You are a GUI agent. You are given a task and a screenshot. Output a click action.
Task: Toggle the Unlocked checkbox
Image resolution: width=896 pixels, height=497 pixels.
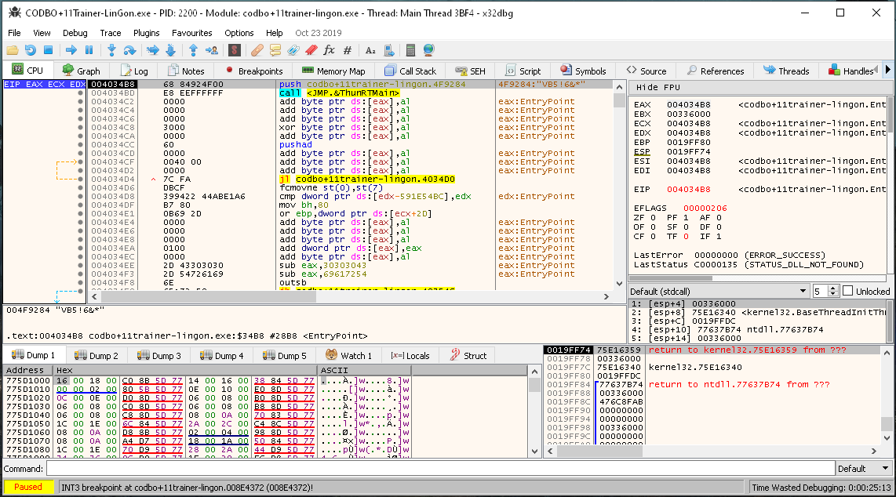848,291
